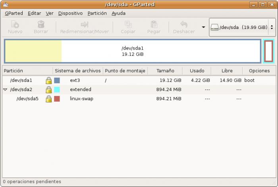
Task: Open the Dispositivo menu
Action: coord(70,13)
